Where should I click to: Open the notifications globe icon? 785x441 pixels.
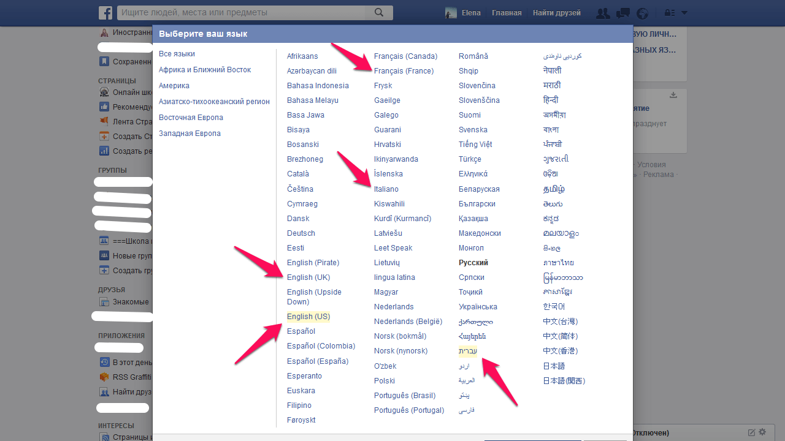coord(642,13)
